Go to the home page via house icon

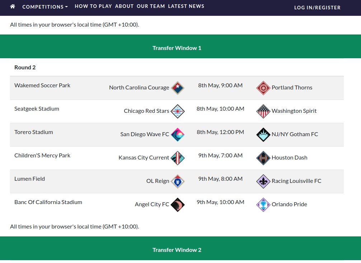pos(13,6)
